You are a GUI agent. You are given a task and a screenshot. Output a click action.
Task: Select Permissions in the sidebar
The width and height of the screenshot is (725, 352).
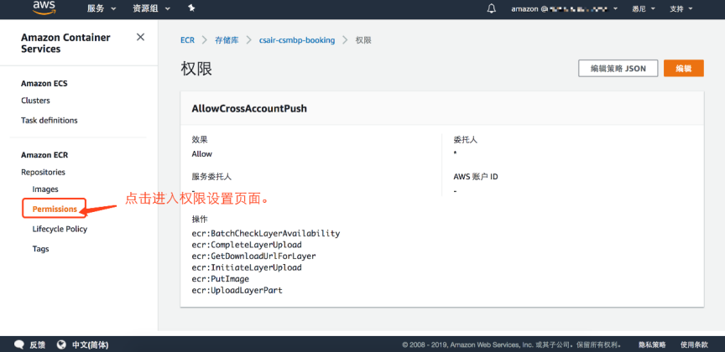coord(54,209)
